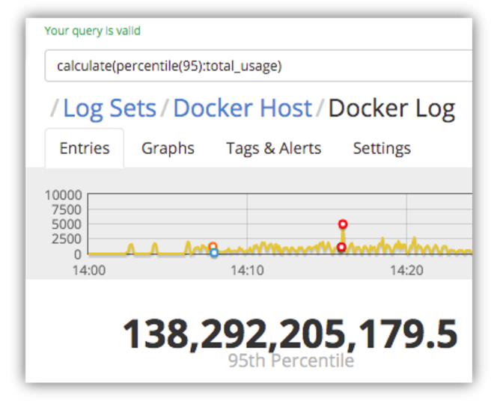Screen dimensions: 497x407
Task: Click the 138,292,205,179.5 result value
Action: pyautogui.click(x=290, y=334)
